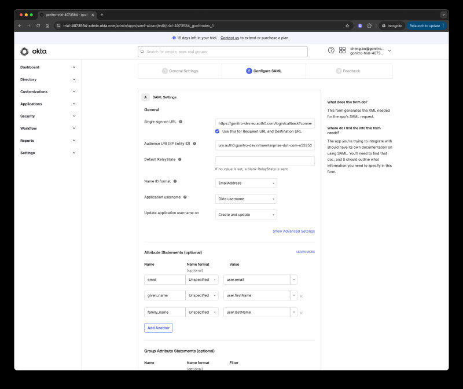Screen dimensions: 463x389
Task: Click the Default RelayState info icon
Action: [x=179, y=160]
